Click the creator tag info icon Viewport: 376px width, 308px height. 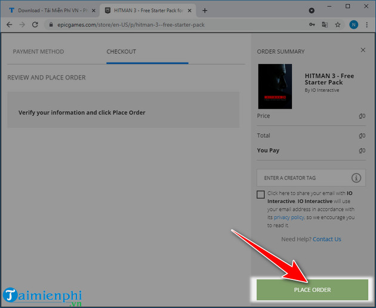pyautogui.click(x=356, y=178)
